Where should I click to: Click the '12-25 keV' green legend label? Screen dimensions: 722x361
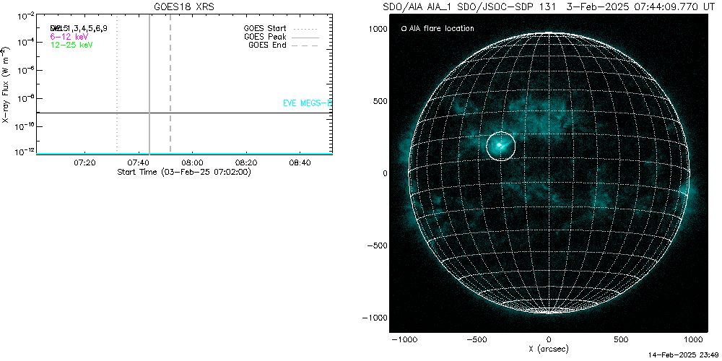pos(71,45)
